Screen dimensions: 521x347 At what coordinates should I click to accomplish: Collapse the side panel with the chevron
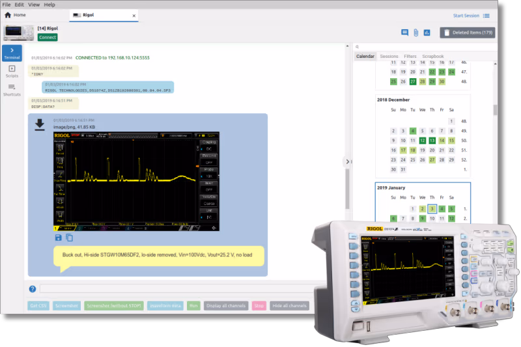pyautogui.click(x=348, y=161)
